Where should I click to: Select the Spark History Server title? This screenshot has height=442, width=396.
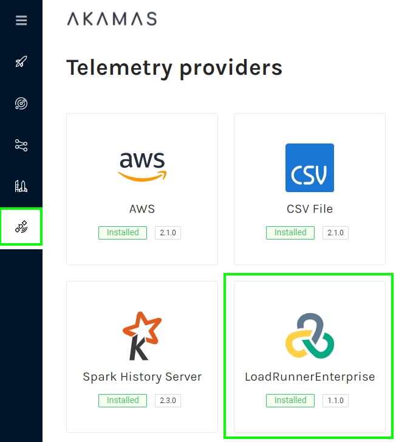pos(142,377)
